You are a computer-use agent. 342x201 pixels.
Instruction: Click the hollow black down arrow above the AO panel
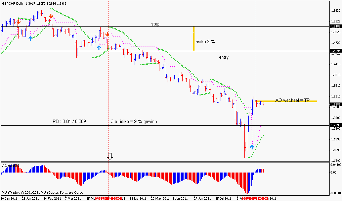[110, 156]
